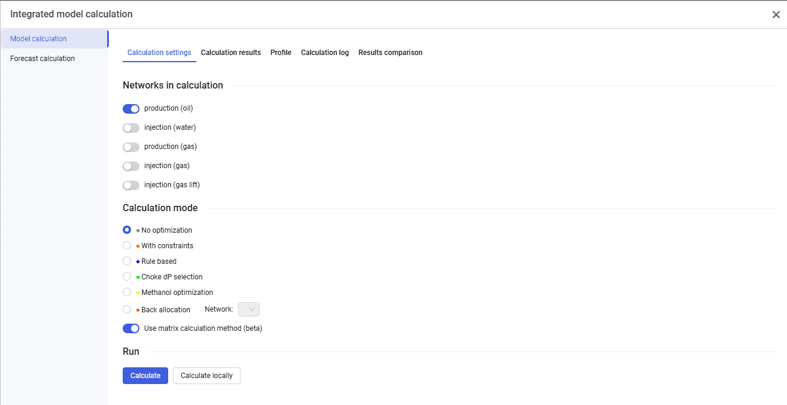This screenshot has height=405, width=787.
Task: Close the Integrated model calculation dialog
Action: (776, 14)
